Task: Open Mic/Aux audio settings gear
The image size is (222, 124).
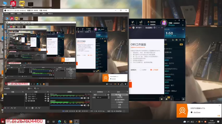Action: pyautogui.click(x=88, y=98)
